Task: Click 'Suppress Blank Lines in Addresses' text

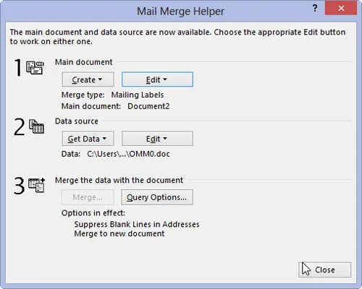Action: click(137, 224)
